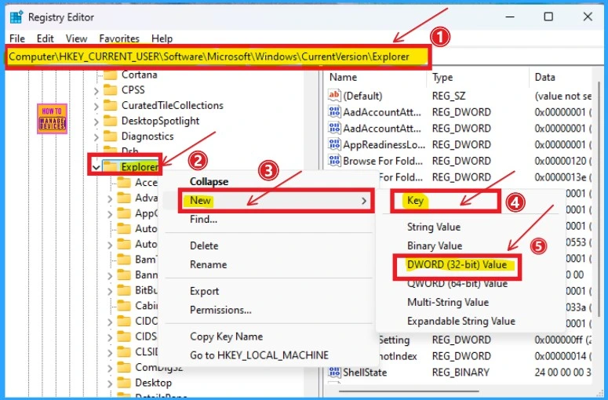Open the Help menu
The width and height of the screenshot is (608, 400).
pyautogui.click(x=162, y=38)
